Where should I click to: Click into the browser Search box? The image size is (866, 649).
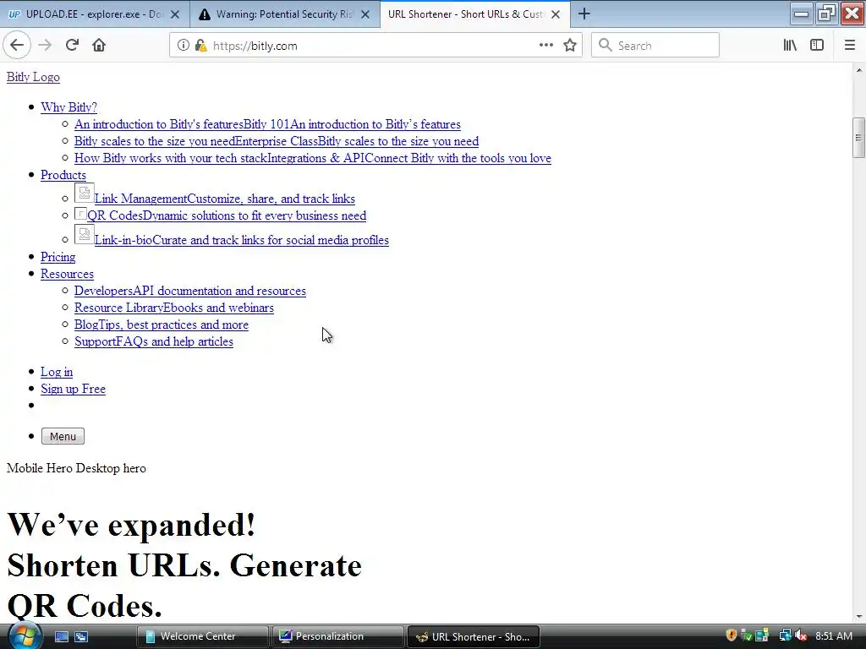pos(655,46)
